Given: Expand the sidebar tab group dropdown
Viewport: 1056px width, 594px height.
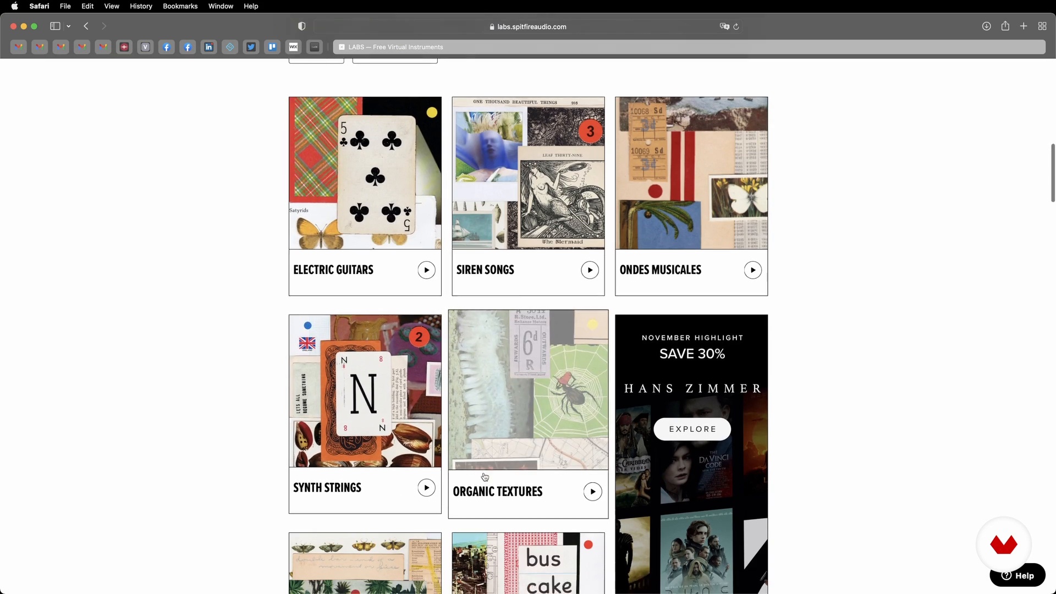Looking at the screenshot, I should [x=69, y=26].
